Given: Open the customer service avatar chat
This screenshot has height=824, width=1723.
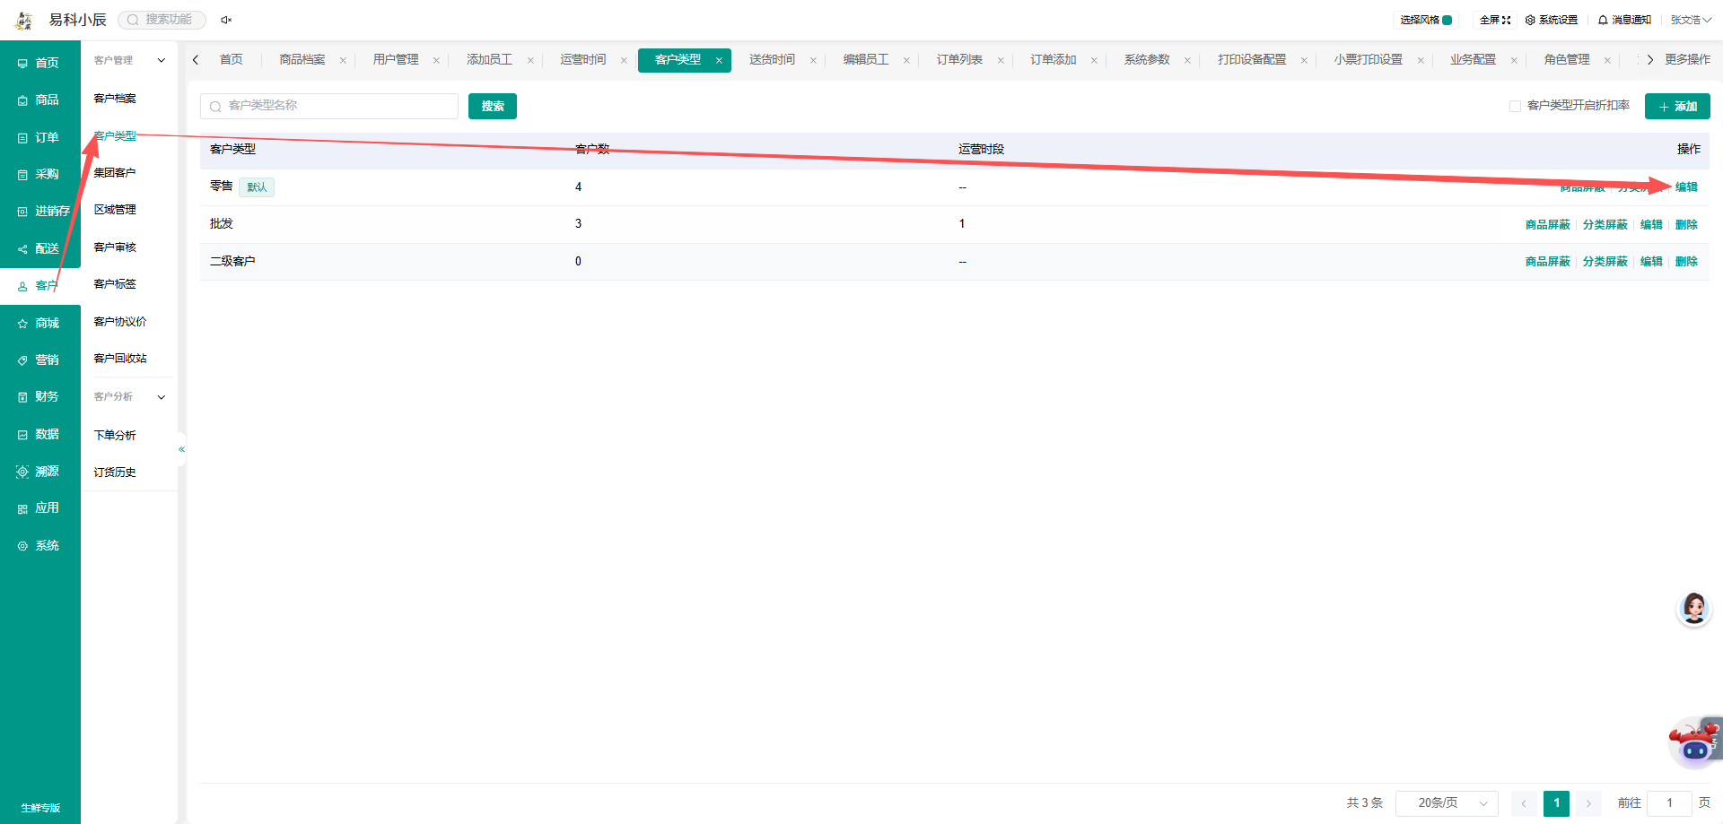Looking at the screenshot, I should [x=1693, y=609].
